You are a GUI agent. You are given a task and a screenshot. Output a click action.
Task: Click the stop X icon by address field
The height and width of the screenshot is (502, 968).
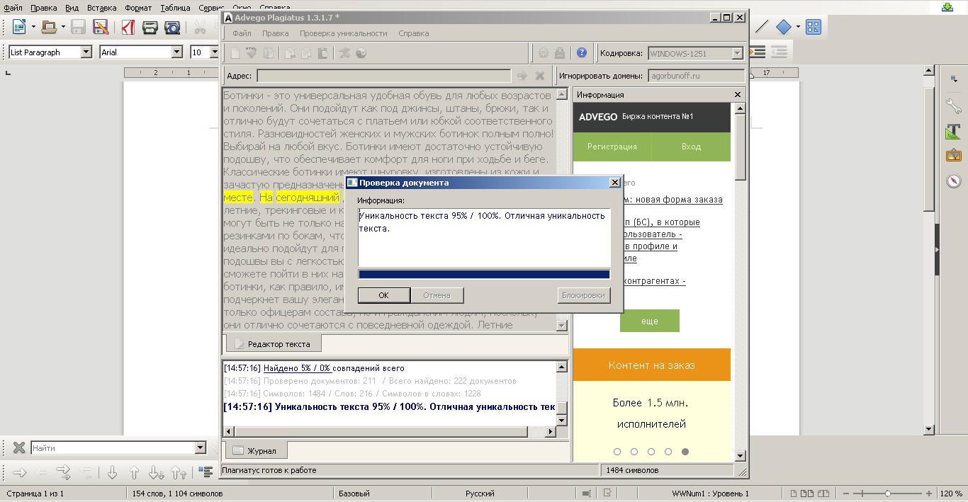click(539, 76)
